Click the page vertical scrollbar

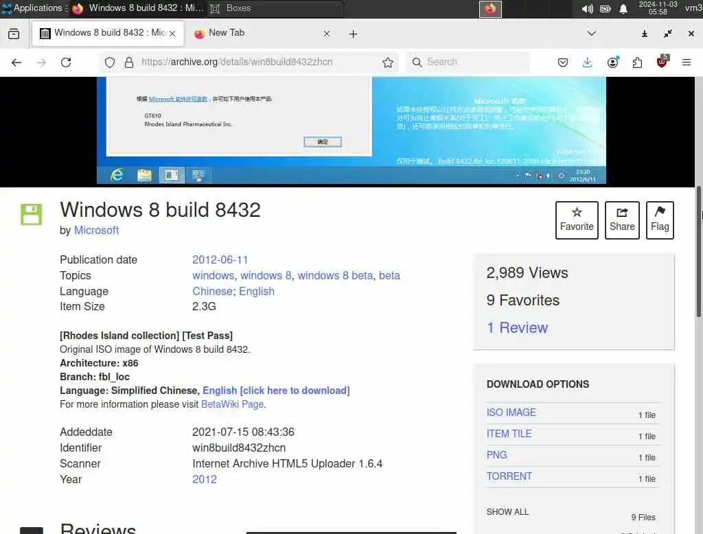pos(698,252)
